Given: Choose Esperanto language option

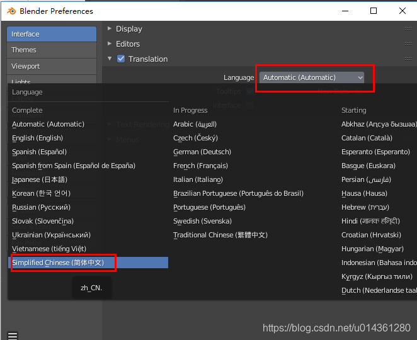Looking at the screenshot, I should point(376,152).
